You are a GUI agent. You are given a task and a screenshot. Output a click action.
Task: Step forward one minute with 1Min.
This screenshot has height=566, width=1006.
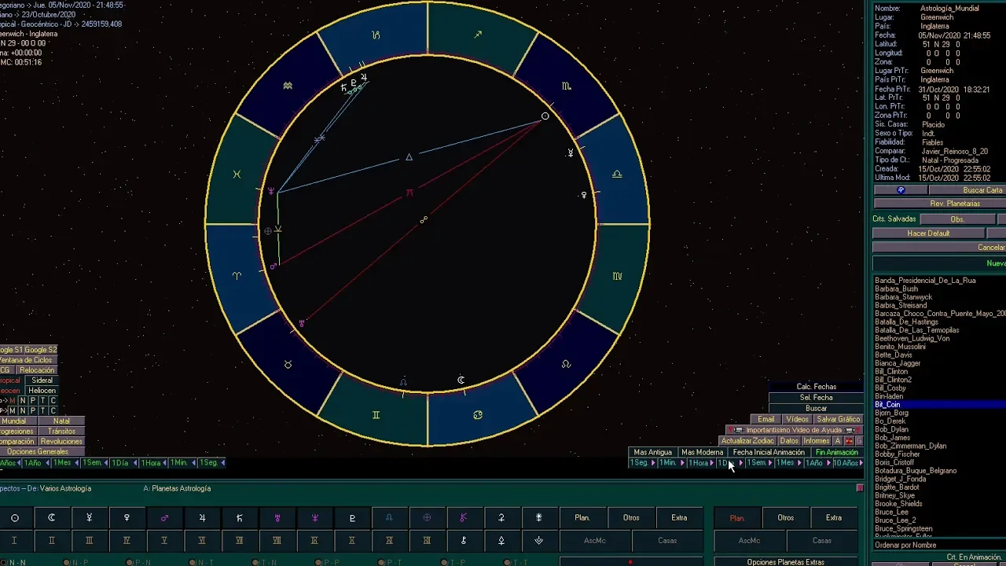[670, 463]
